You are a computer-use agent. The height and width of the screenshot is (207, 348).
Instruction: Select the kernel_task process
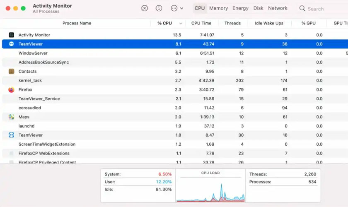click(30, 80)
